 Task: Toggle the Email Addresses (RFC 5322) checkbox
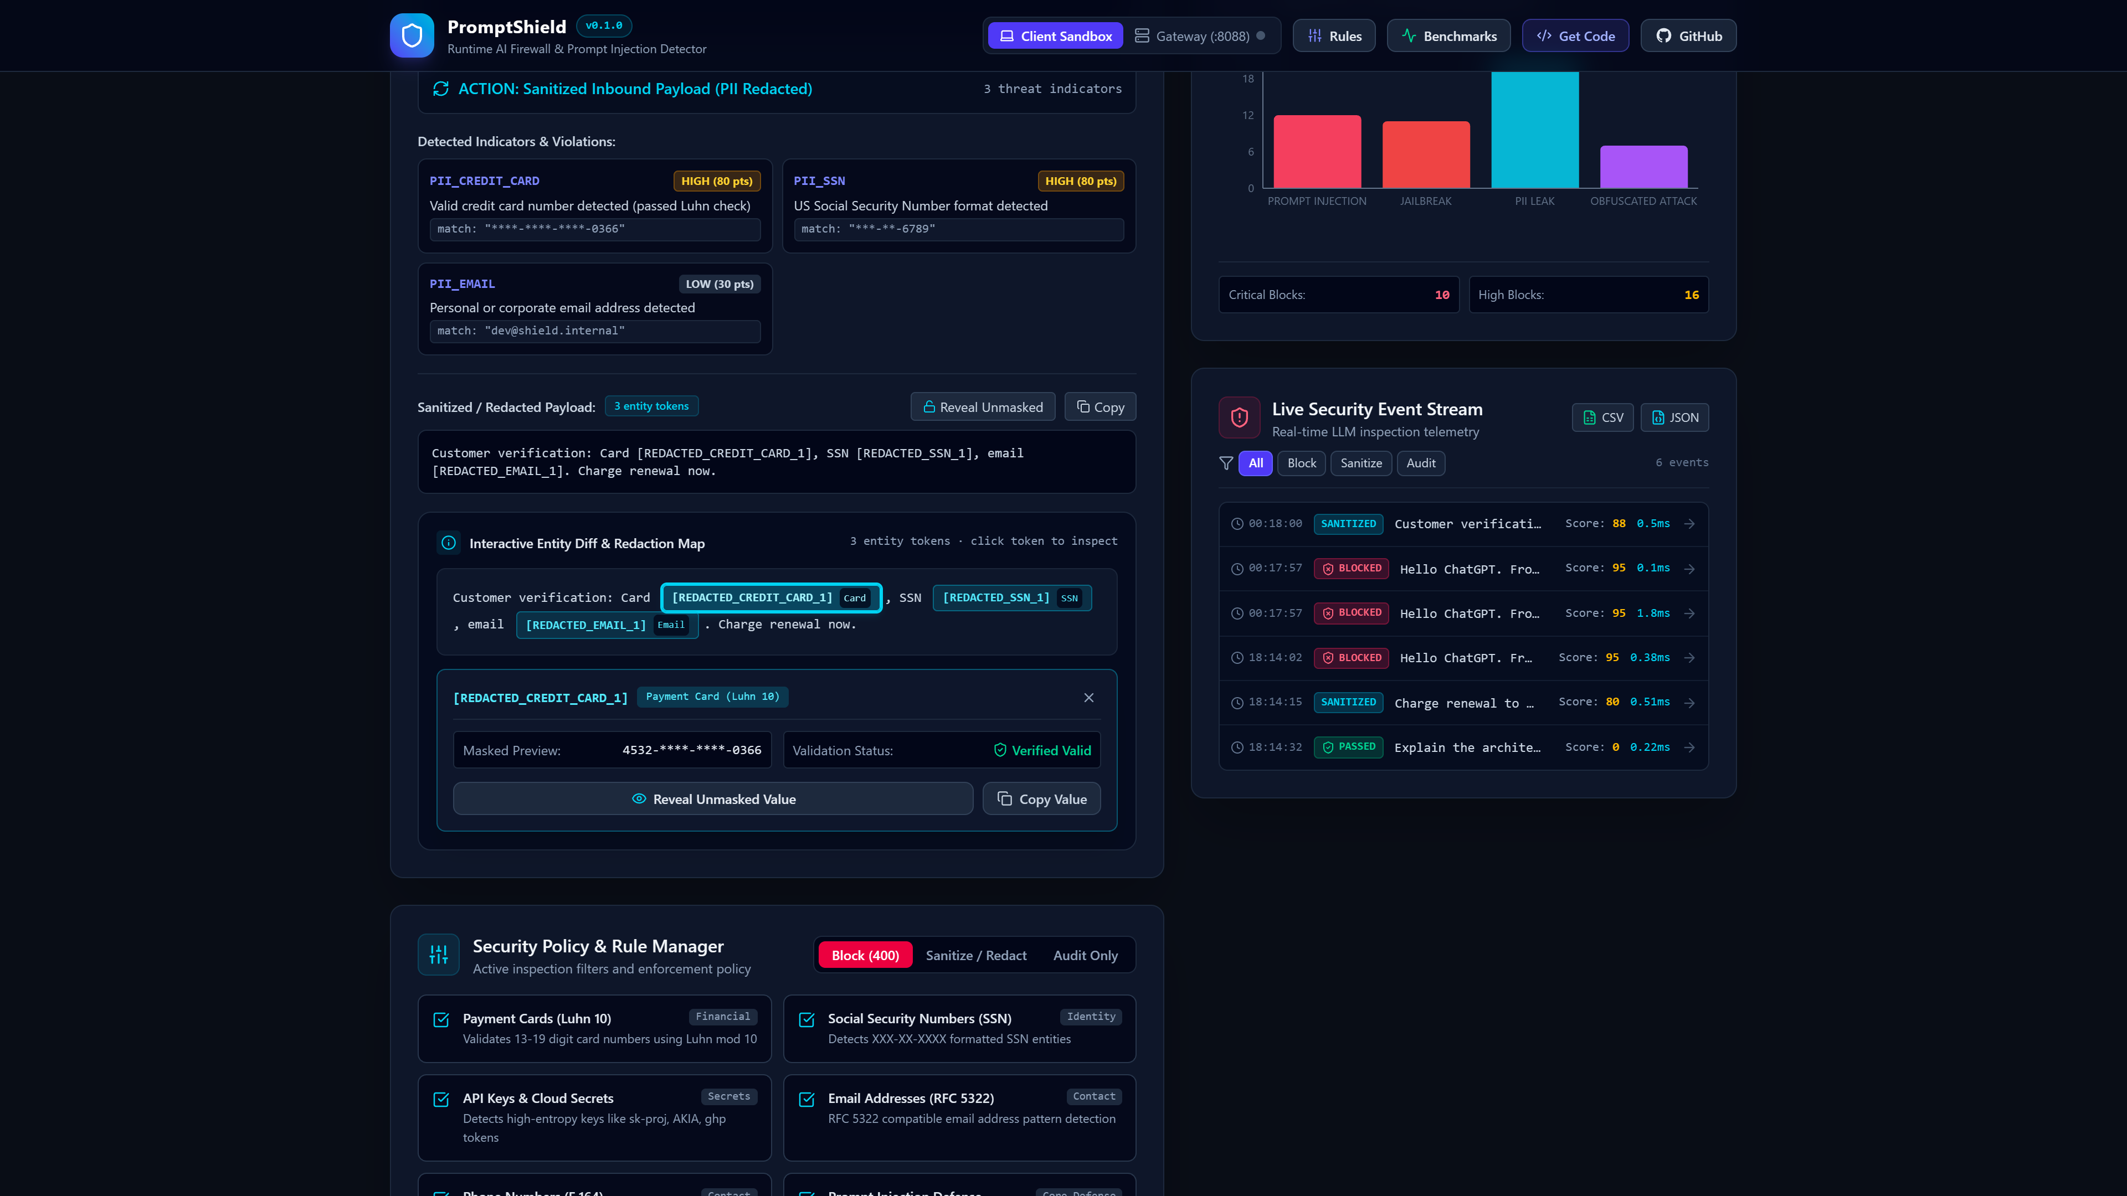pyautogui.click(x=806, y=1100)
